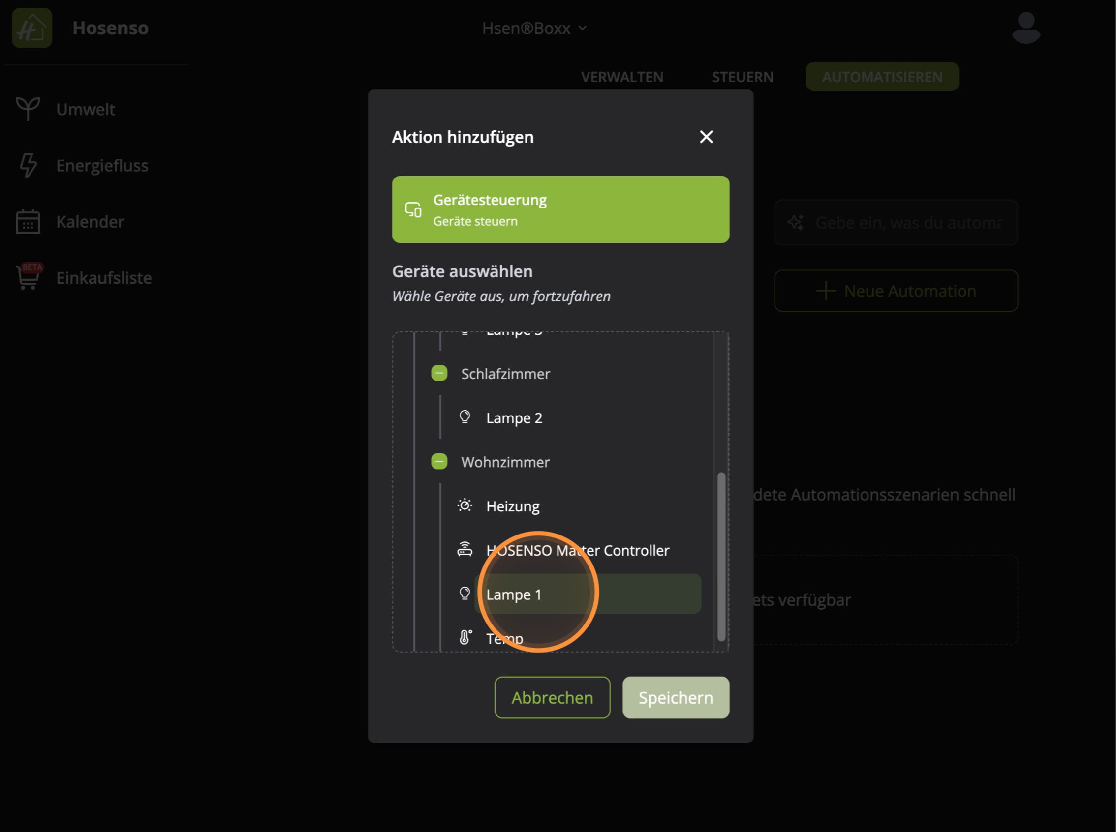
Task: Open the user profile icon
Action: click(1026, 27)
